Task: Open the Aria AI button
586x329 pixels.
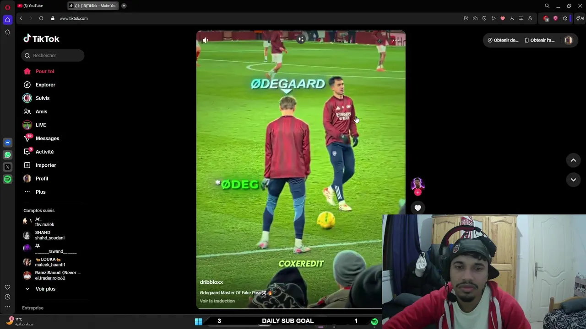Action: point(580,18)
